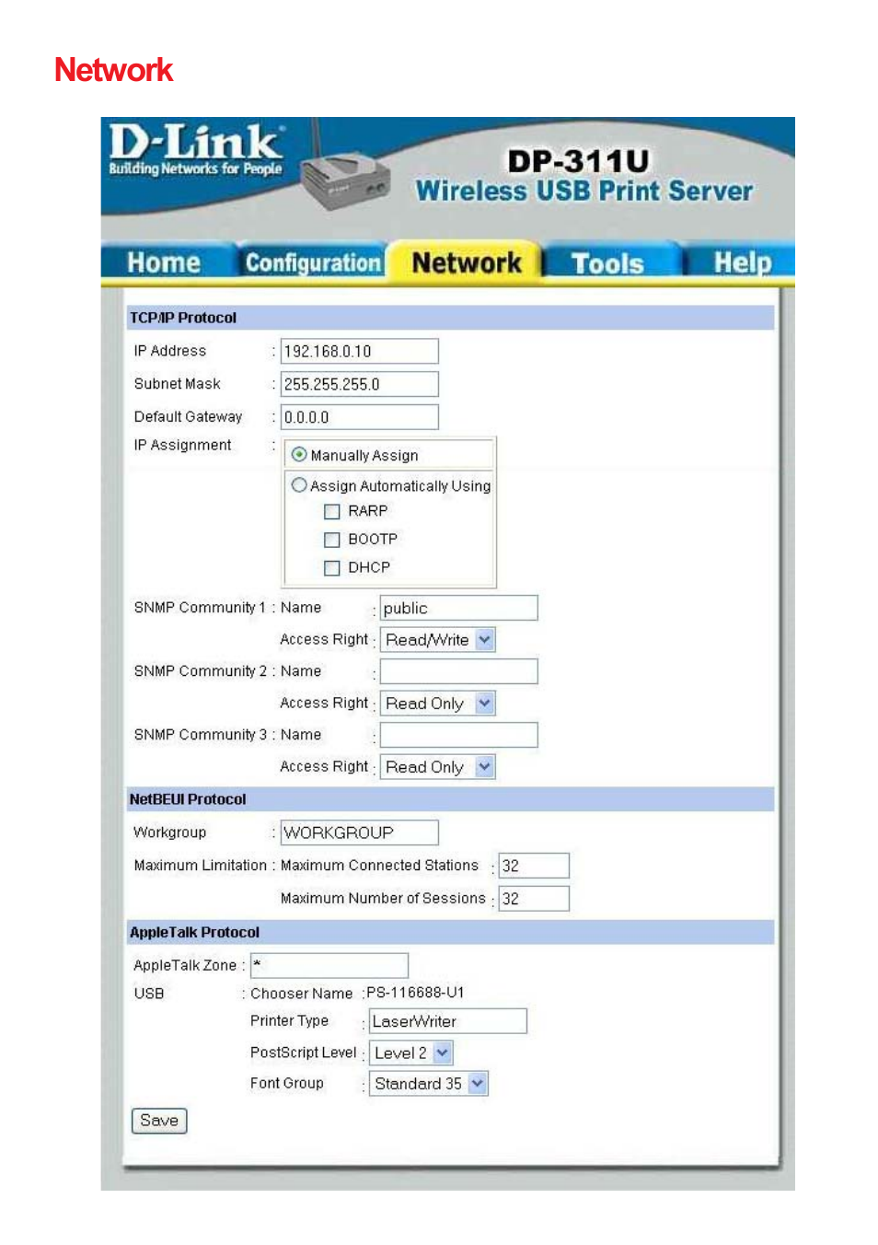Click the Save button
Viewport: 878px width, 1245px height.
pyautogui.click(x=159, y=1121)
